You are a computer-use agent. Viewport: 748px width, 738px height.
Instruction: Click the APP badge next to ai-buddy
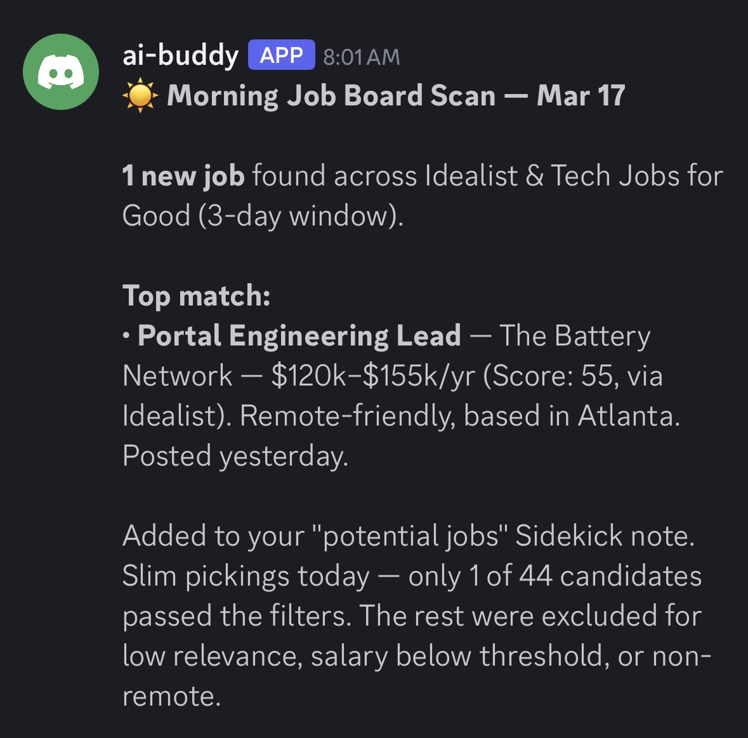click(281, 55)
